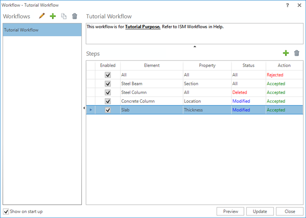The width and height of the screenshot is (306, 218).
Task: Select the Steel Column element cell
Action: point(152,93)
